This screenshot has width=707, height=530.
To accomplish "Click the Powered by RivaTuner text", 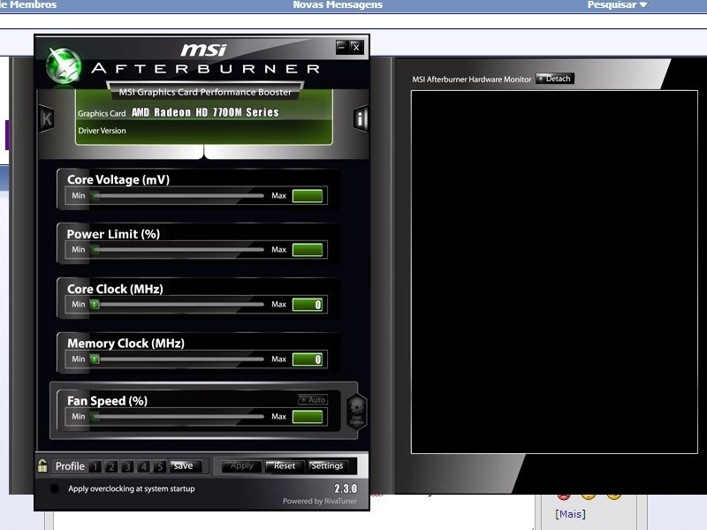I will point(320,501).
